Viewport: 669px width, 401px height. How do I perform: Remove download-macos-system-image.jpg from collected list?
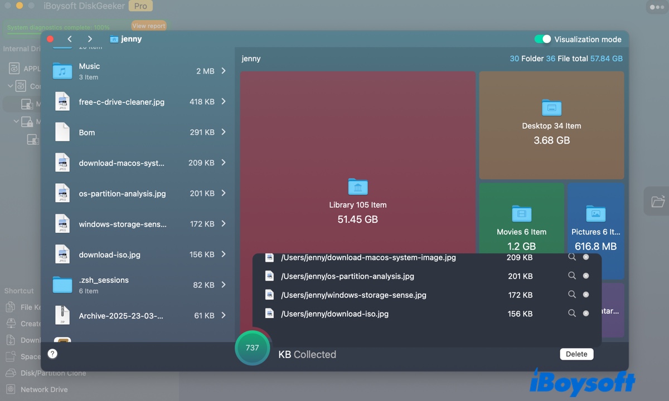(x=586, y=257)
